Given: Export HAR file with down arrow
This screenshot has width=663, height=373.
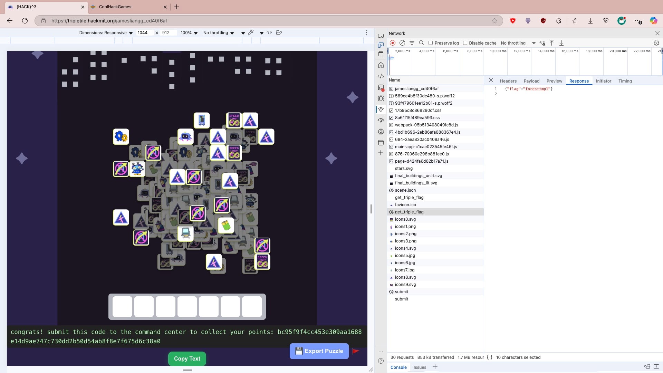Looking at the screenshot, I should click(x=561, y=43).
